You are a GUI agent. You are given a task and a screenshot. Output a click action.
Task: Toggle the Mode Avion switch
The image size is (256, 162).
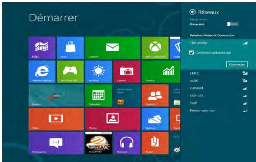(233, 25)
